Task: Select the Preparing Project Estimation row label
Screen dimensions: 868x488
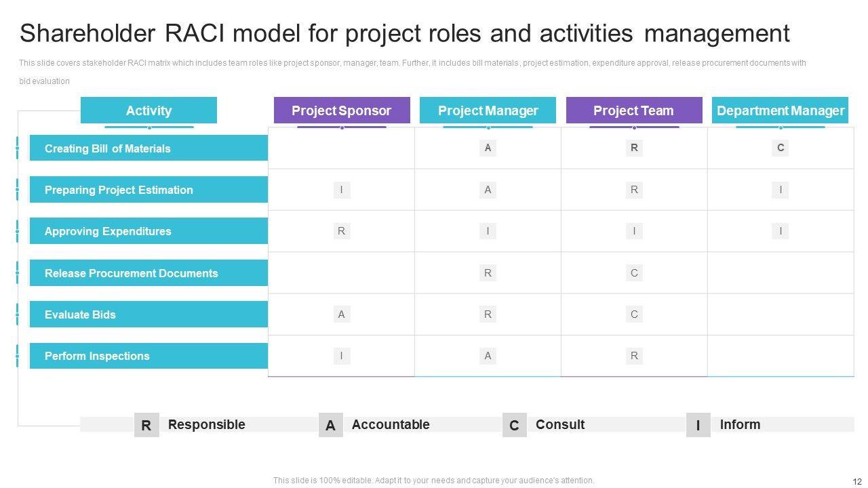Action: [149, 190]
